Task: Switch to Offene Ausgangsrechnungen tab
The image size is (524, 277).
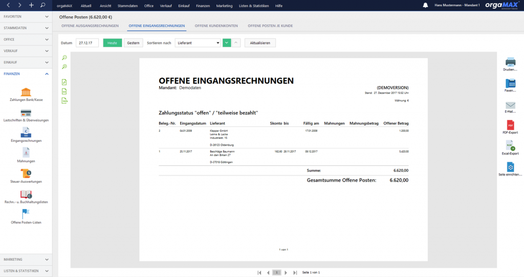Action: (x=90, y=26)
